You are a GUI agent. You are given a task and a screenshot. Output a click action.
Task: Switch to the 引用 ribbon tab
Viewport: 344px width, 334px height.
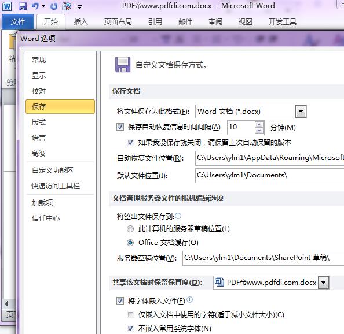155,21
